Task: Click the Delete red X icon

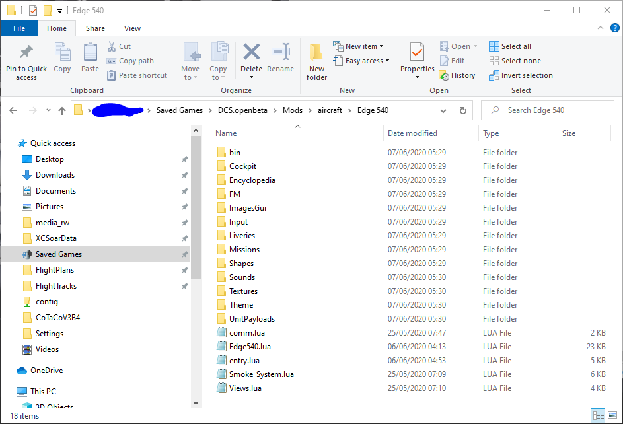Action: (252, 52)
